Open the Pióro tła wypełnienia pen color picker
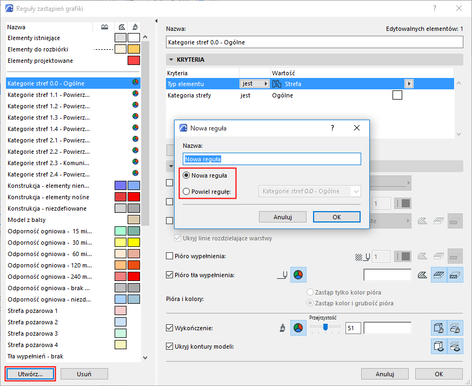 tap(298, 275)
